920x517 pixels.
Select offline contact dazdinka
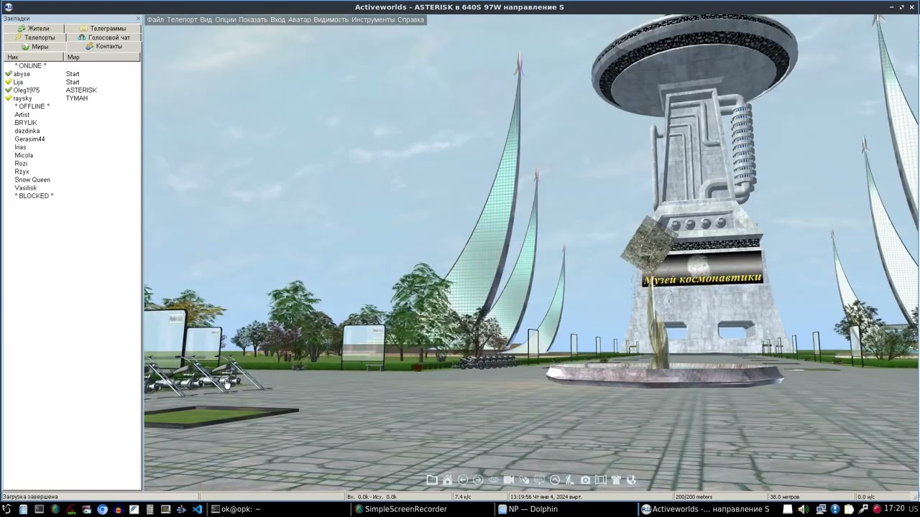click(27, 131)
